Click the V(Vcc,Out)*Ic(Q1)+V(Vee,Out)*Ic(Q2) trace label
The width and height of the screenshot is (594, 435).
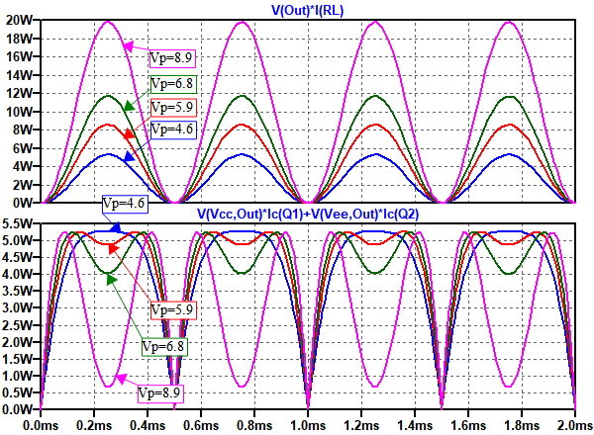click(307, 215)
